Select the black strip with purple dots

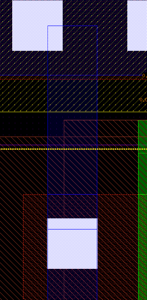click(x=24, y=124)
